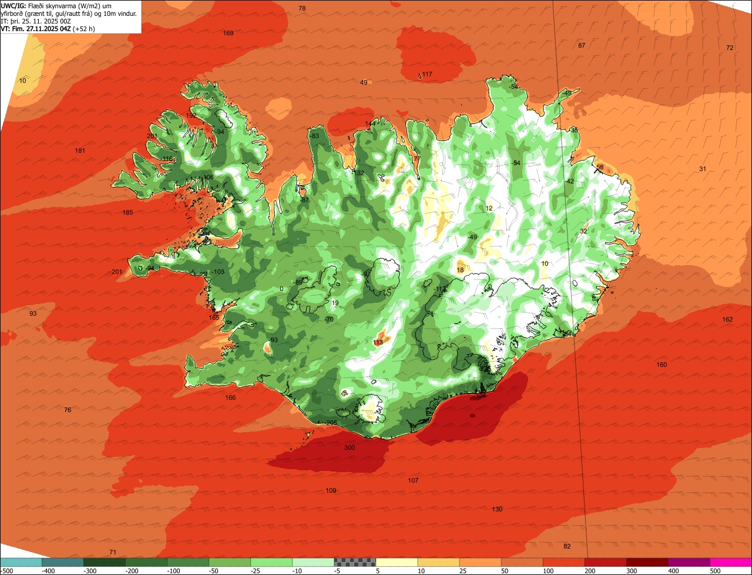Click the legend swatch between -50 and -25
752x575 pixels.
click(x=230, y=561)
